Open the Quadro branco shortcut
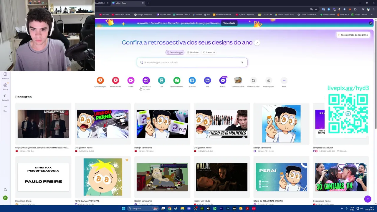Screen dimensions: 377x212 (x=177, y=80)
